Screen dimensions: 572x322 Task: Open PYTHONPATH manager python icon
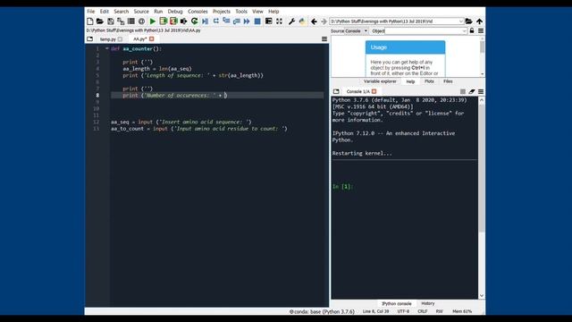point(302,21)
